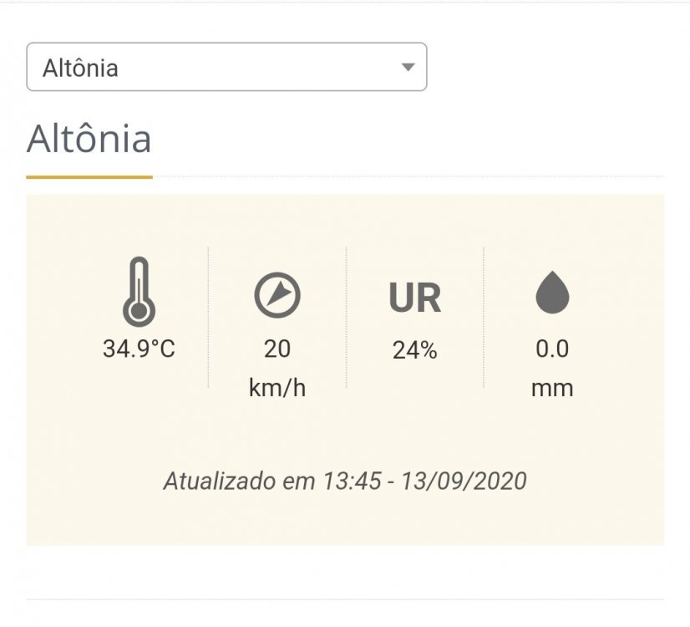The image size is (690, 627).
Task: Click the wind speed value 20
Action: pyautogui.click(x=277, y=349)
